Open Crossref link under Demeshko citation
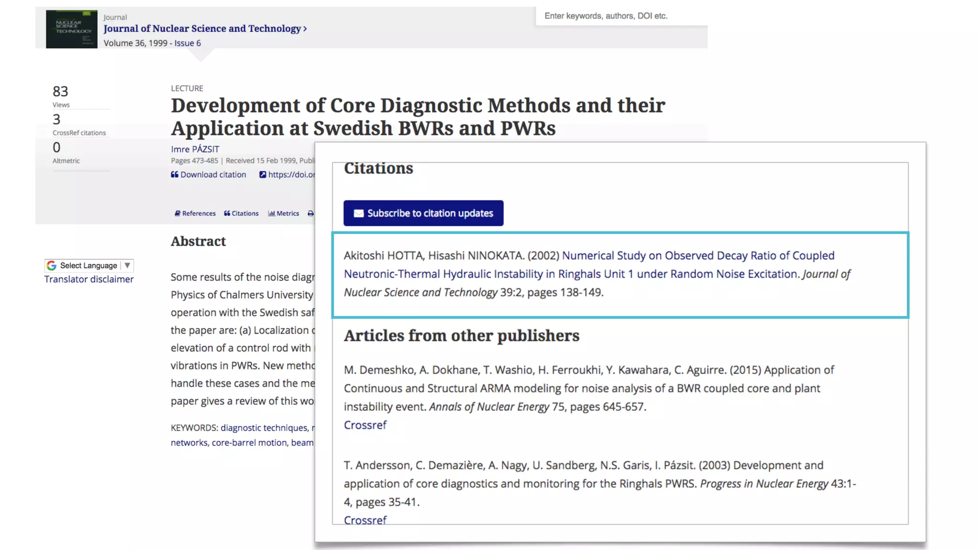 click(x=365, y=425)
